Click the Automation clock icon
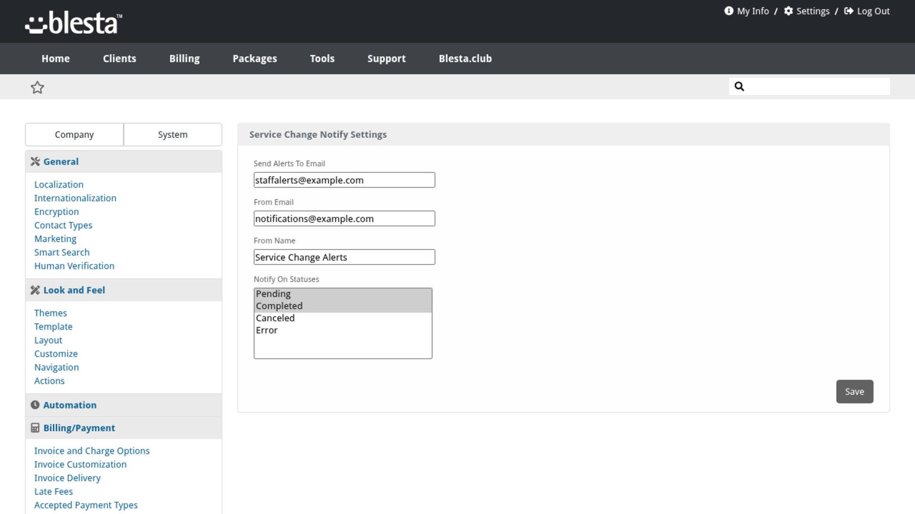Image resolution: width=915 pixels, height=514 pixels. (35, 405)
